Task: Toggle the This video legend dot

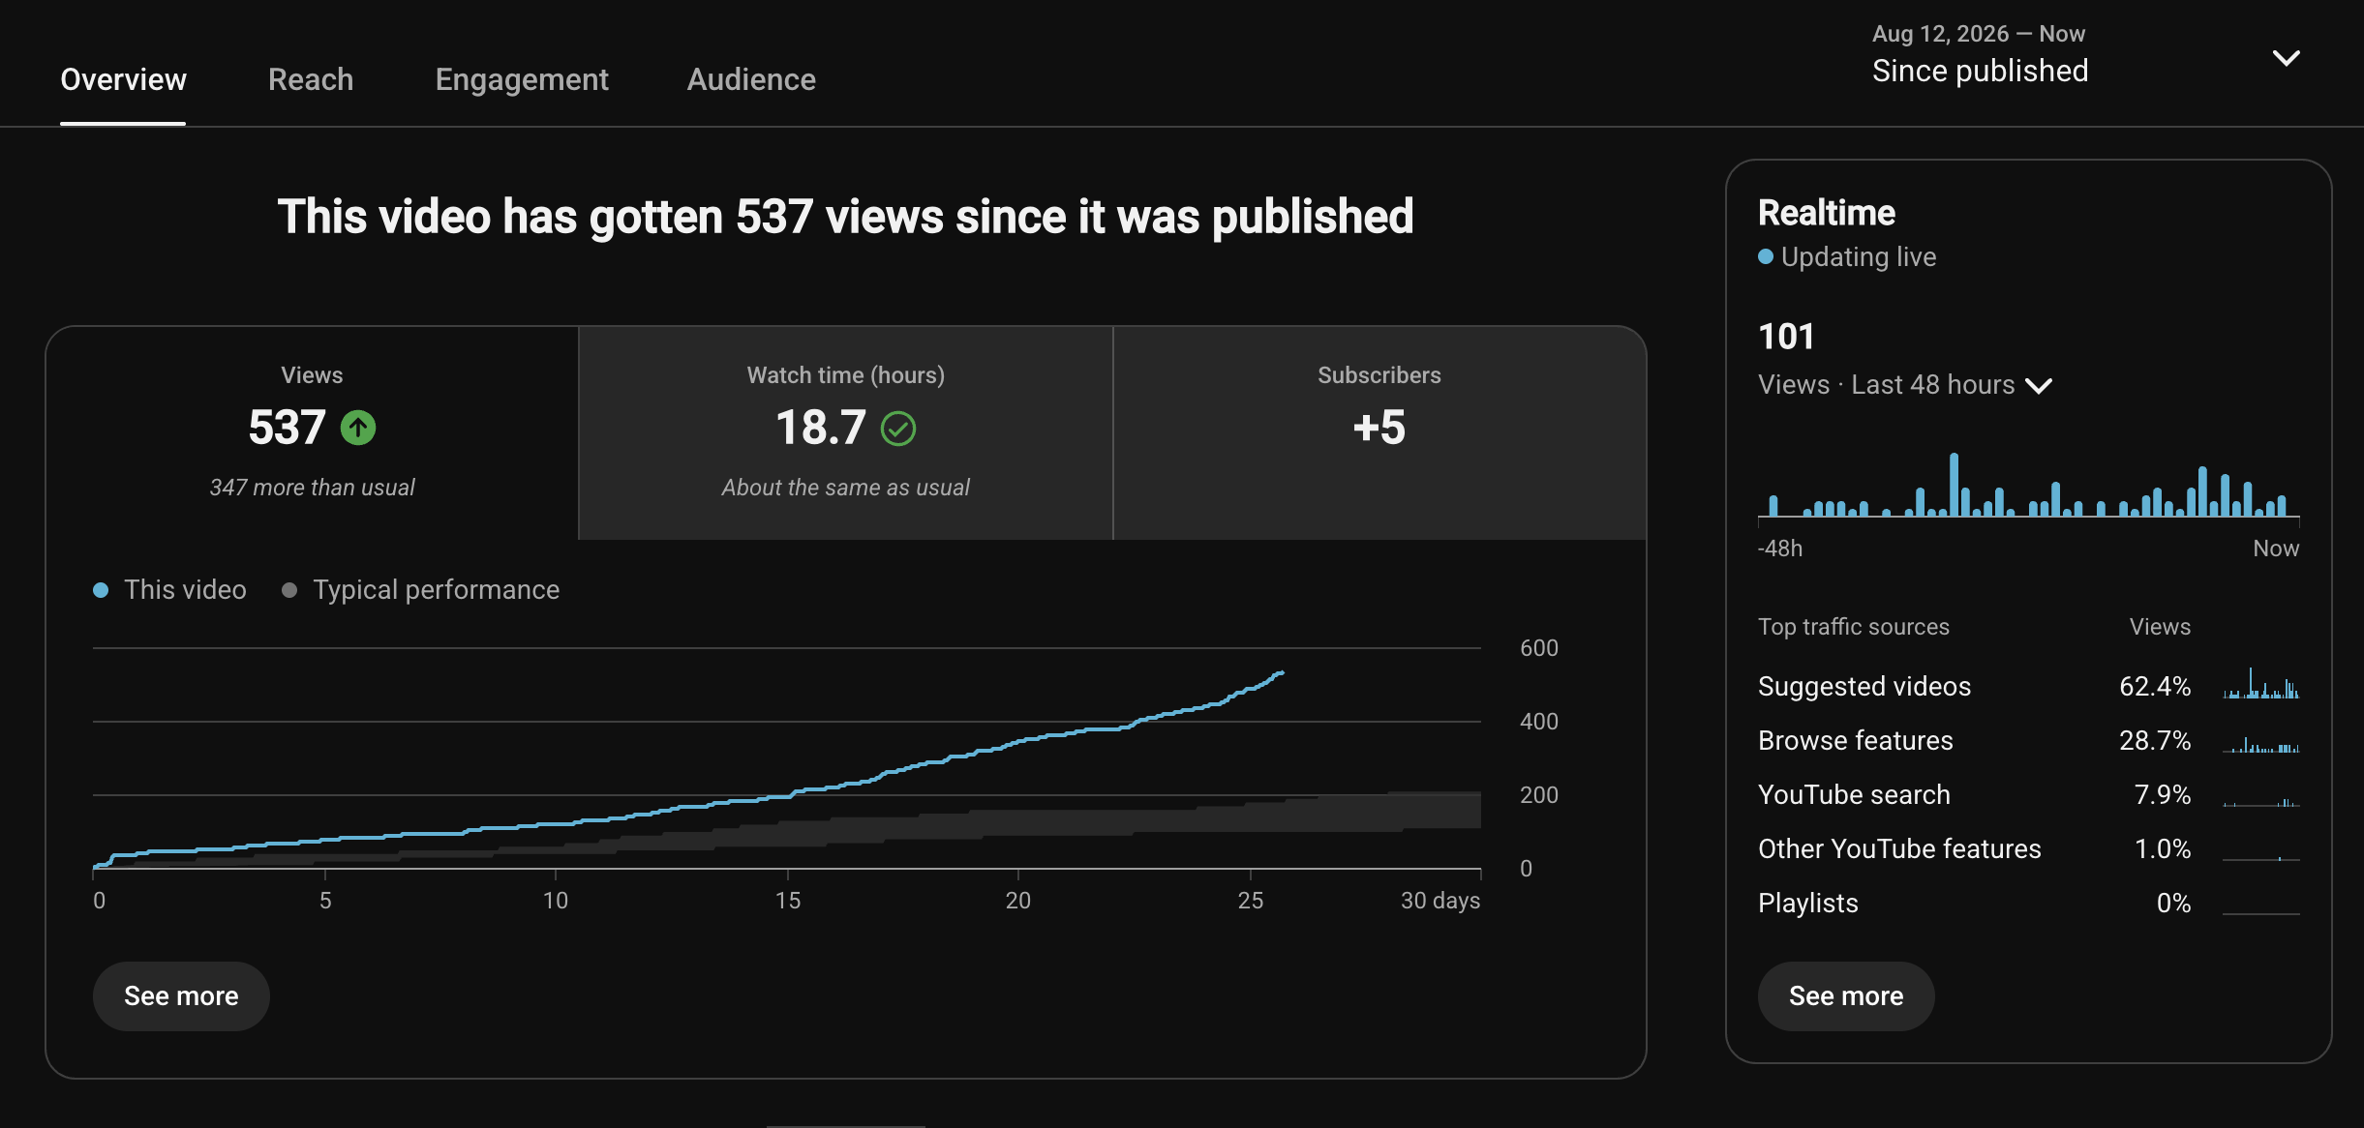Action: tap(101, 590)
